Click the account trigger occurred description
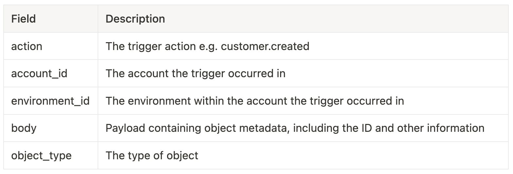 195,74
